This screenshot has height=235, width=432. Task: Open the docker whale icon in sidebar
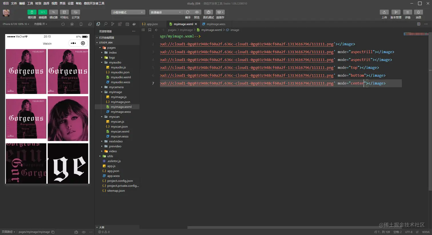click(x=134, y=24)
